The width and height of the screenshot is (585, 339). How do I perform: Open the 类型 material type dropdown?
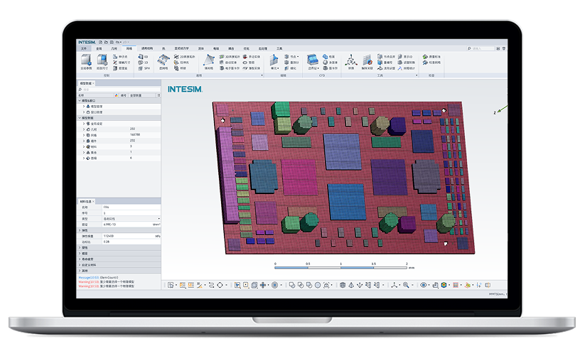159,218
